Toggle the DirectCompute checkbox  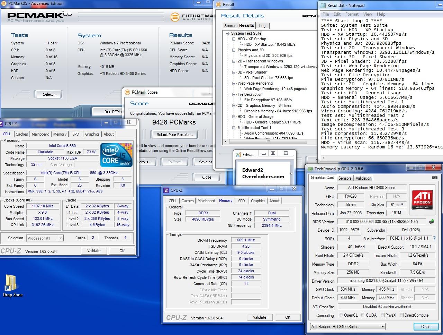point(401,315)
